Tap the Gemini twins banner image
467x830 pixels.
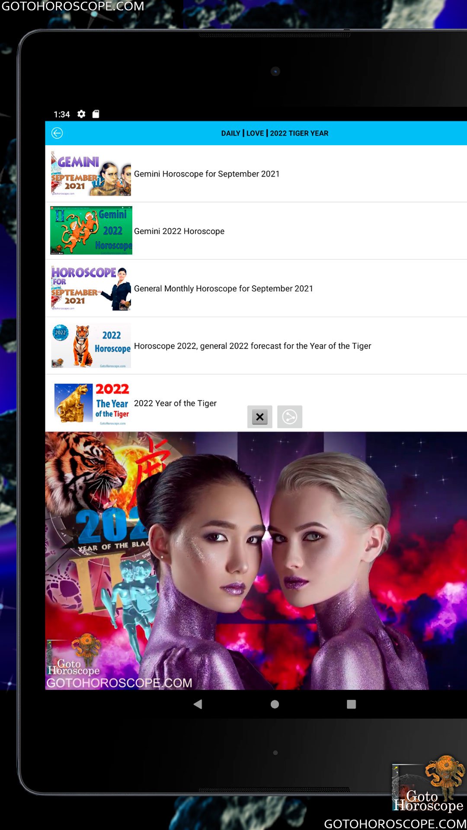pyautogui.click(x=256, y=561)
